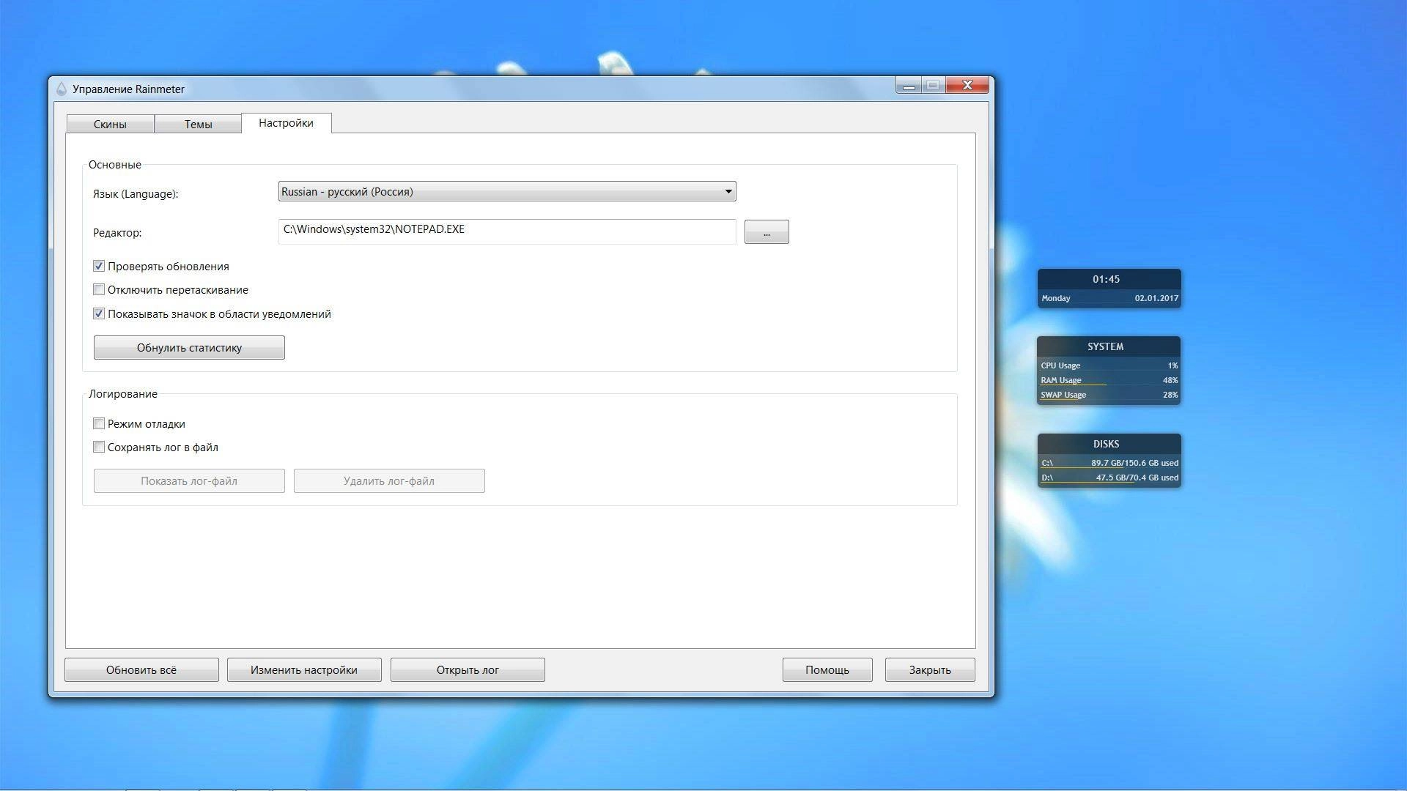Viewport: 1407px width, 791px height.
Task: Click the Monday label in clock skin
Action: pos(1056,298)
